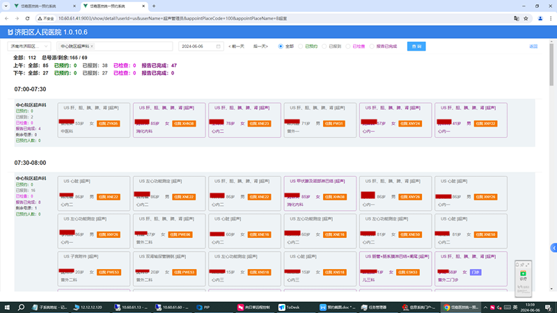Viewport: 557px width, 313px height.
Task: Click the green 诊疗 floating widget icon
Action: pyautogui.click(x=524, y=274)
